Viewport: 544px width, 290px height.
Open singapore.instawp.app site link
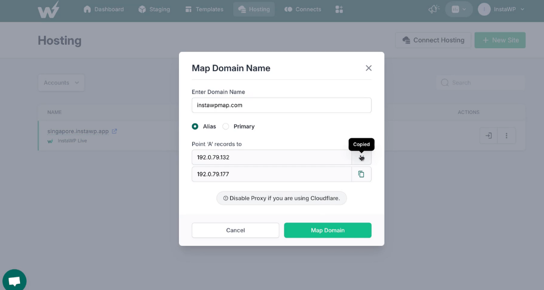coord(78,131)
